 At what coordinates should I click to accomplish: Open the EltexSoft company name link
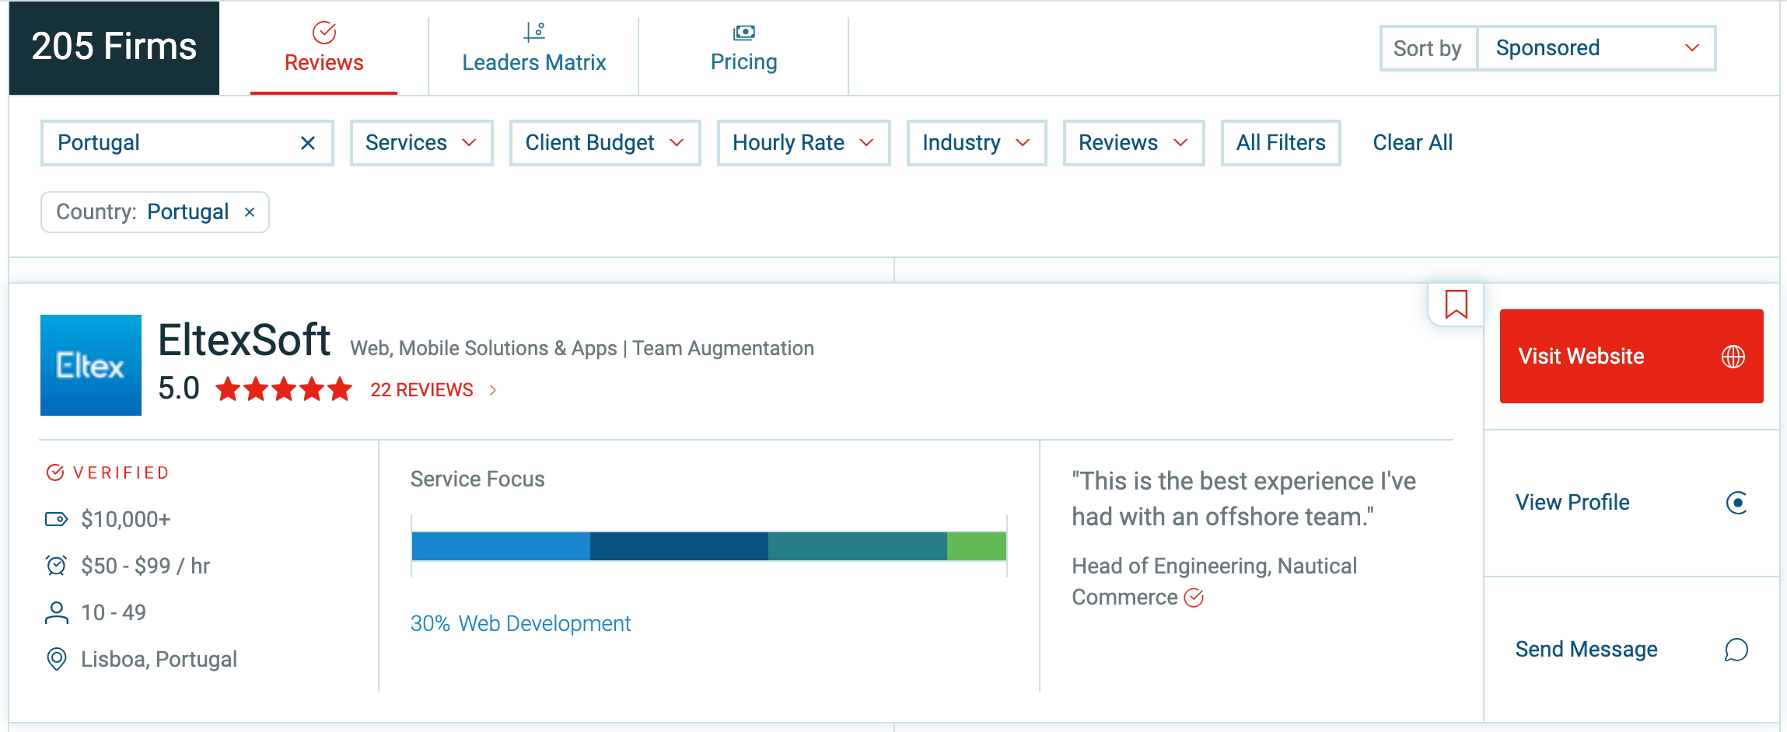point(244,340)
